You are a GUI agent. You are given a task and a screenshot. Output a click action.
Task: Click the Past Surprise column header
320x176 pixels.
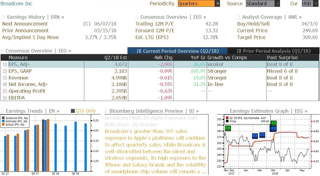[292, 58]
